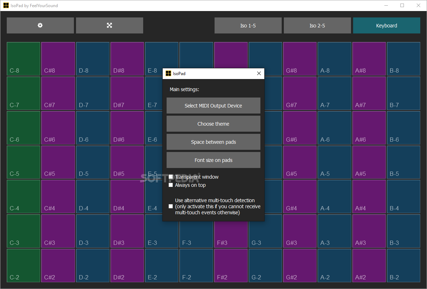Image resolution: width=427 pixels, height=289 pixels.
Task: Tap the B-5 pad
Action: point(404,162)
